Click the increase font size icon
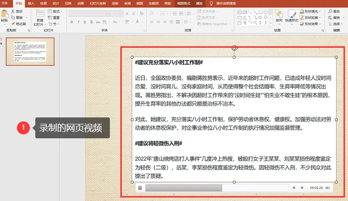 point(127,14)
